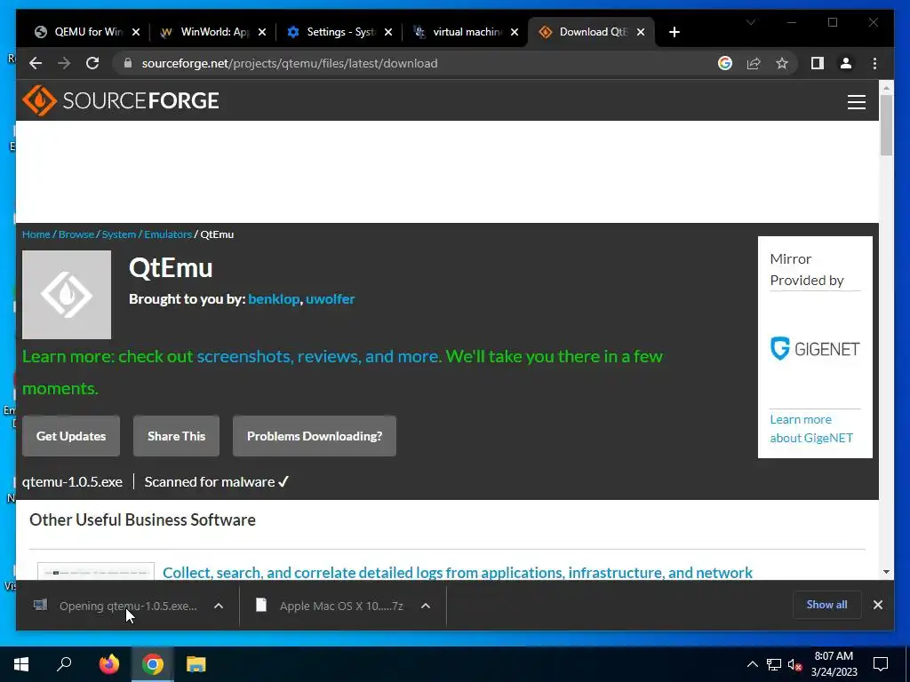Screen dimensions: 910x682
Task: Click the browser forward arrow
Action: (64, 63)
